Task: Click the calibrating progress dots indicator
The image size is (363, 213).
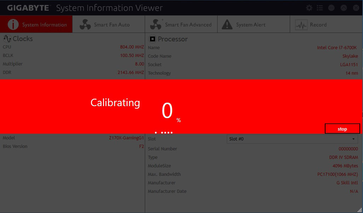Action: [x=164, y=133]
